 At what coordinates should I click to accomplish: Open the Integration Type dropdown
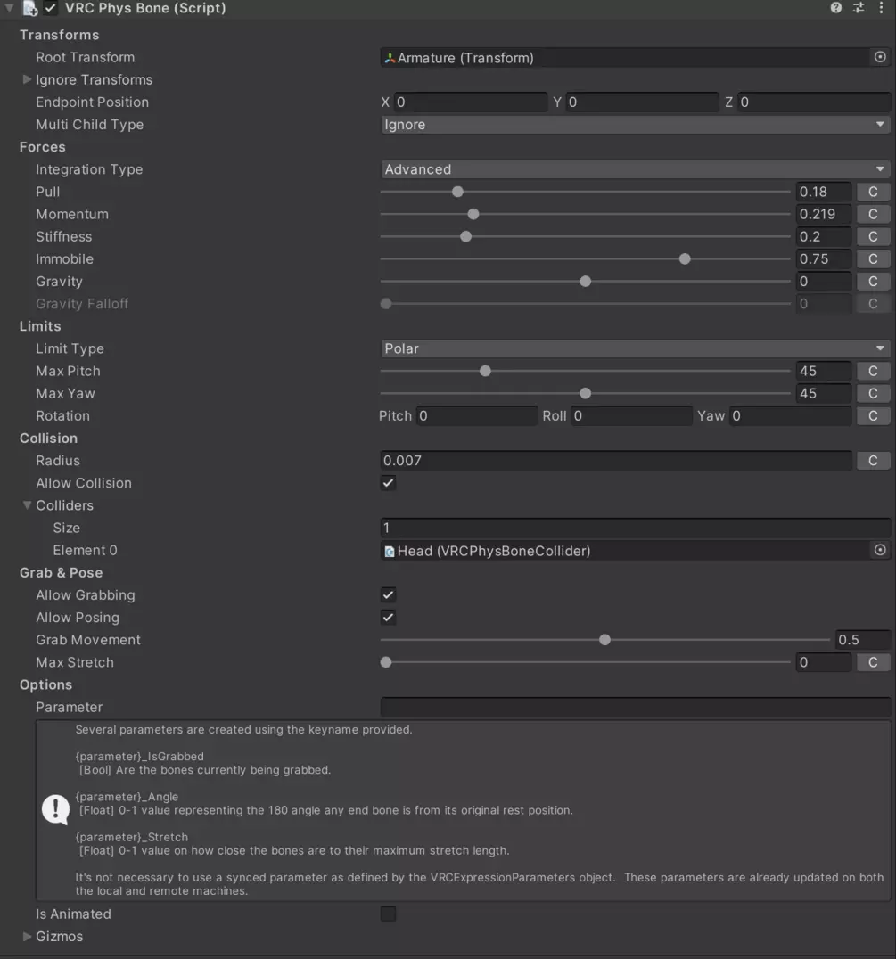(634, 169)
